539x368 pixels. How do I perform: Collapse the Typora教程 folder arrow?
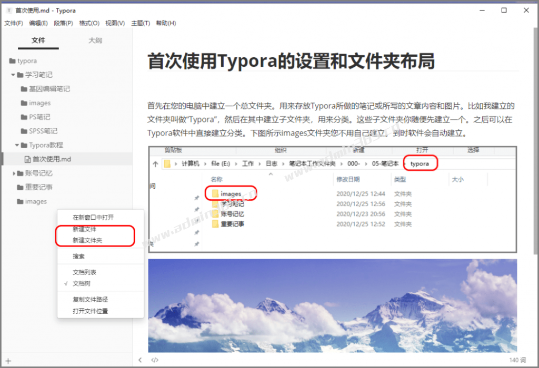pos(17,145)
